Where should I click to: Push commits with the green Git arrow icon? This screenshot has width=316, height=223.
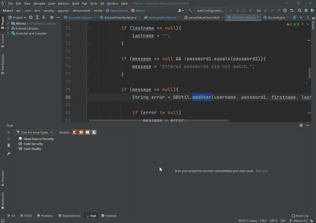click(278, 10)
